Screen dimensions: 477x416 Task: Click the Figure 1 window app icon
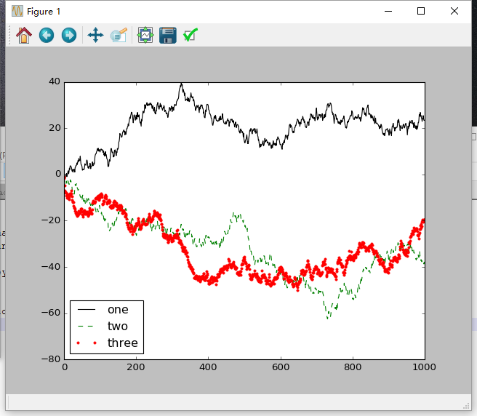[x=17, y=11]
